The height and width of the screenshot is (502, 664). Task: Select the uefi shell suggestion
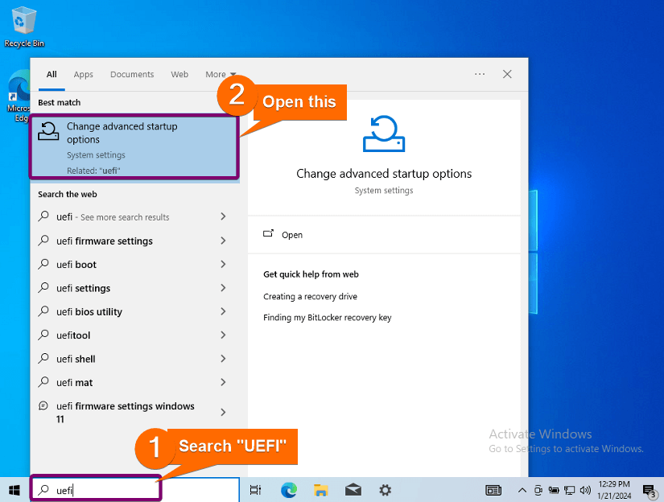(x=134, y=360)
